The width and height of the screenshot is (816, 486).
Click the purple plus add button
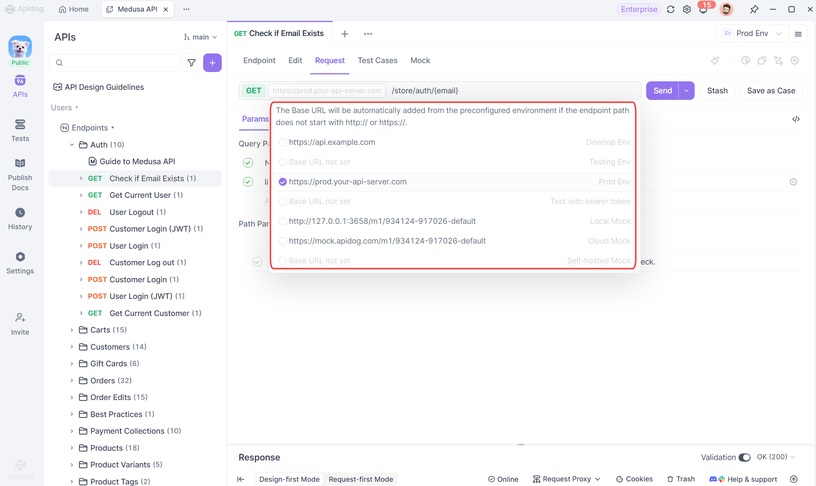click(212, 63)
